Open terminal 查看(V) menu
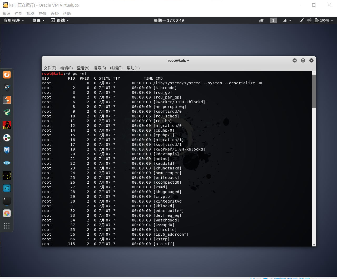Screen dimensions: 337x279 [83, 68]
